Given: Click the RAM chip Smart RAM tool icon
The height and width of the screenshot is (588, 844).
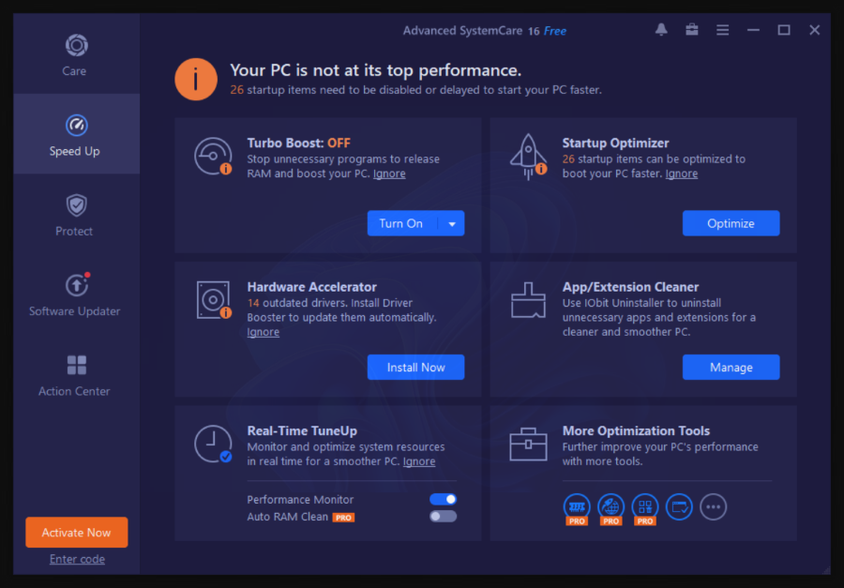Looking at the screenshot, I should tap(577, 506).
